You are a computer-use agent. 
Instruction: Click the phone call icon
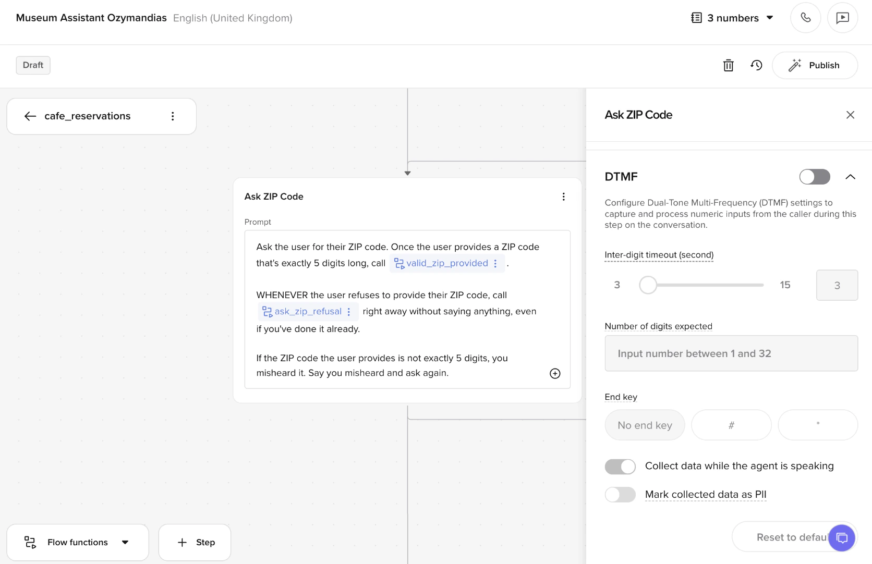805,18
